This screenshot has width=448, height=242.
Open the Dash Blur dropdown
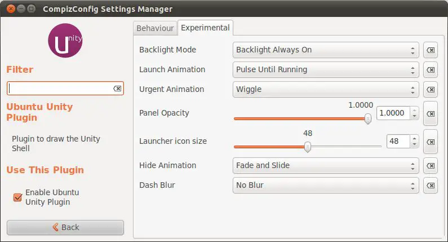click(x=326, y=186)
